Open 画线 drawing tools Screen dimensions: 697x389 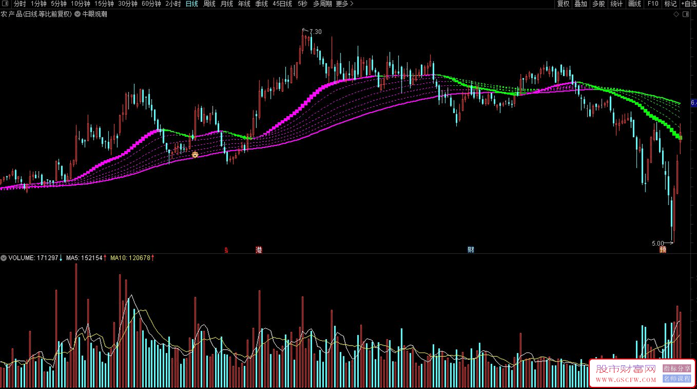(634, 4)
